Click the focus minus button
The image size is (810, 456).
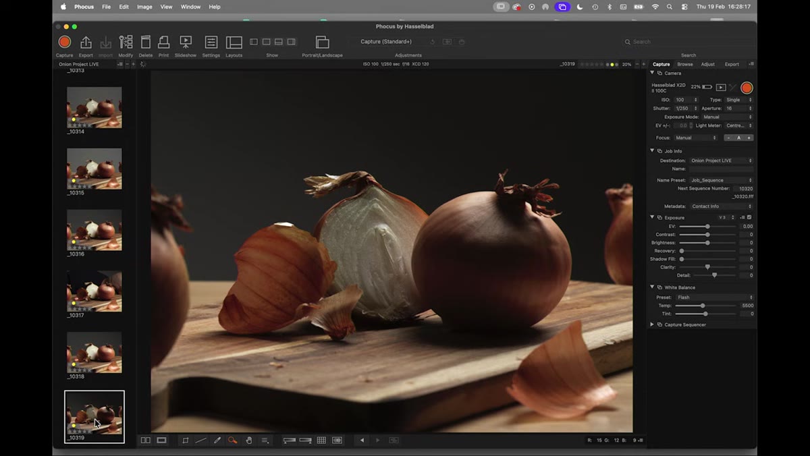click(729, 138)
